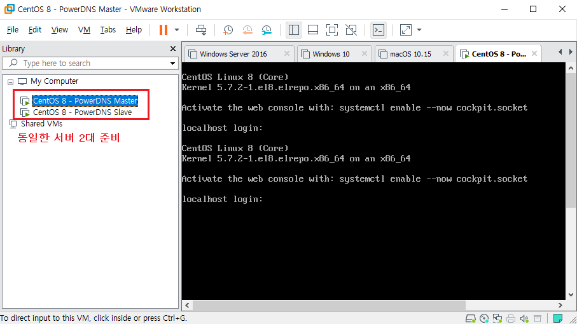
Task: Close the CentOS 8 tab
Action: point(534,53)
